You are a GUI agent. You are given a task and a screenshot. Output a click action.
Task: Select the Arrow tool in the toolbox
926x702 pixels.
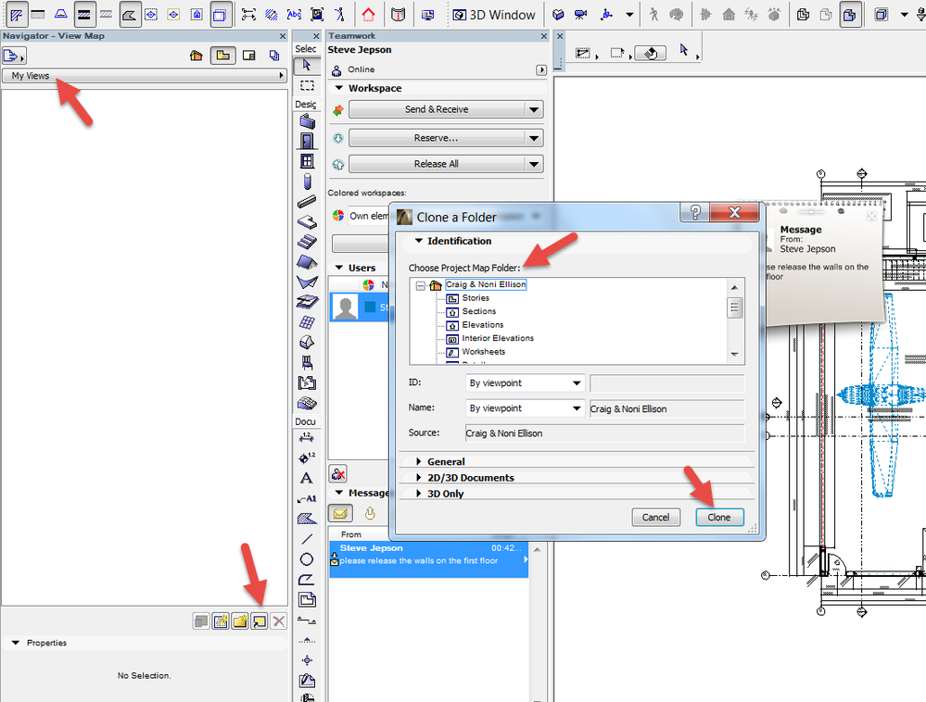click(307, 65)
